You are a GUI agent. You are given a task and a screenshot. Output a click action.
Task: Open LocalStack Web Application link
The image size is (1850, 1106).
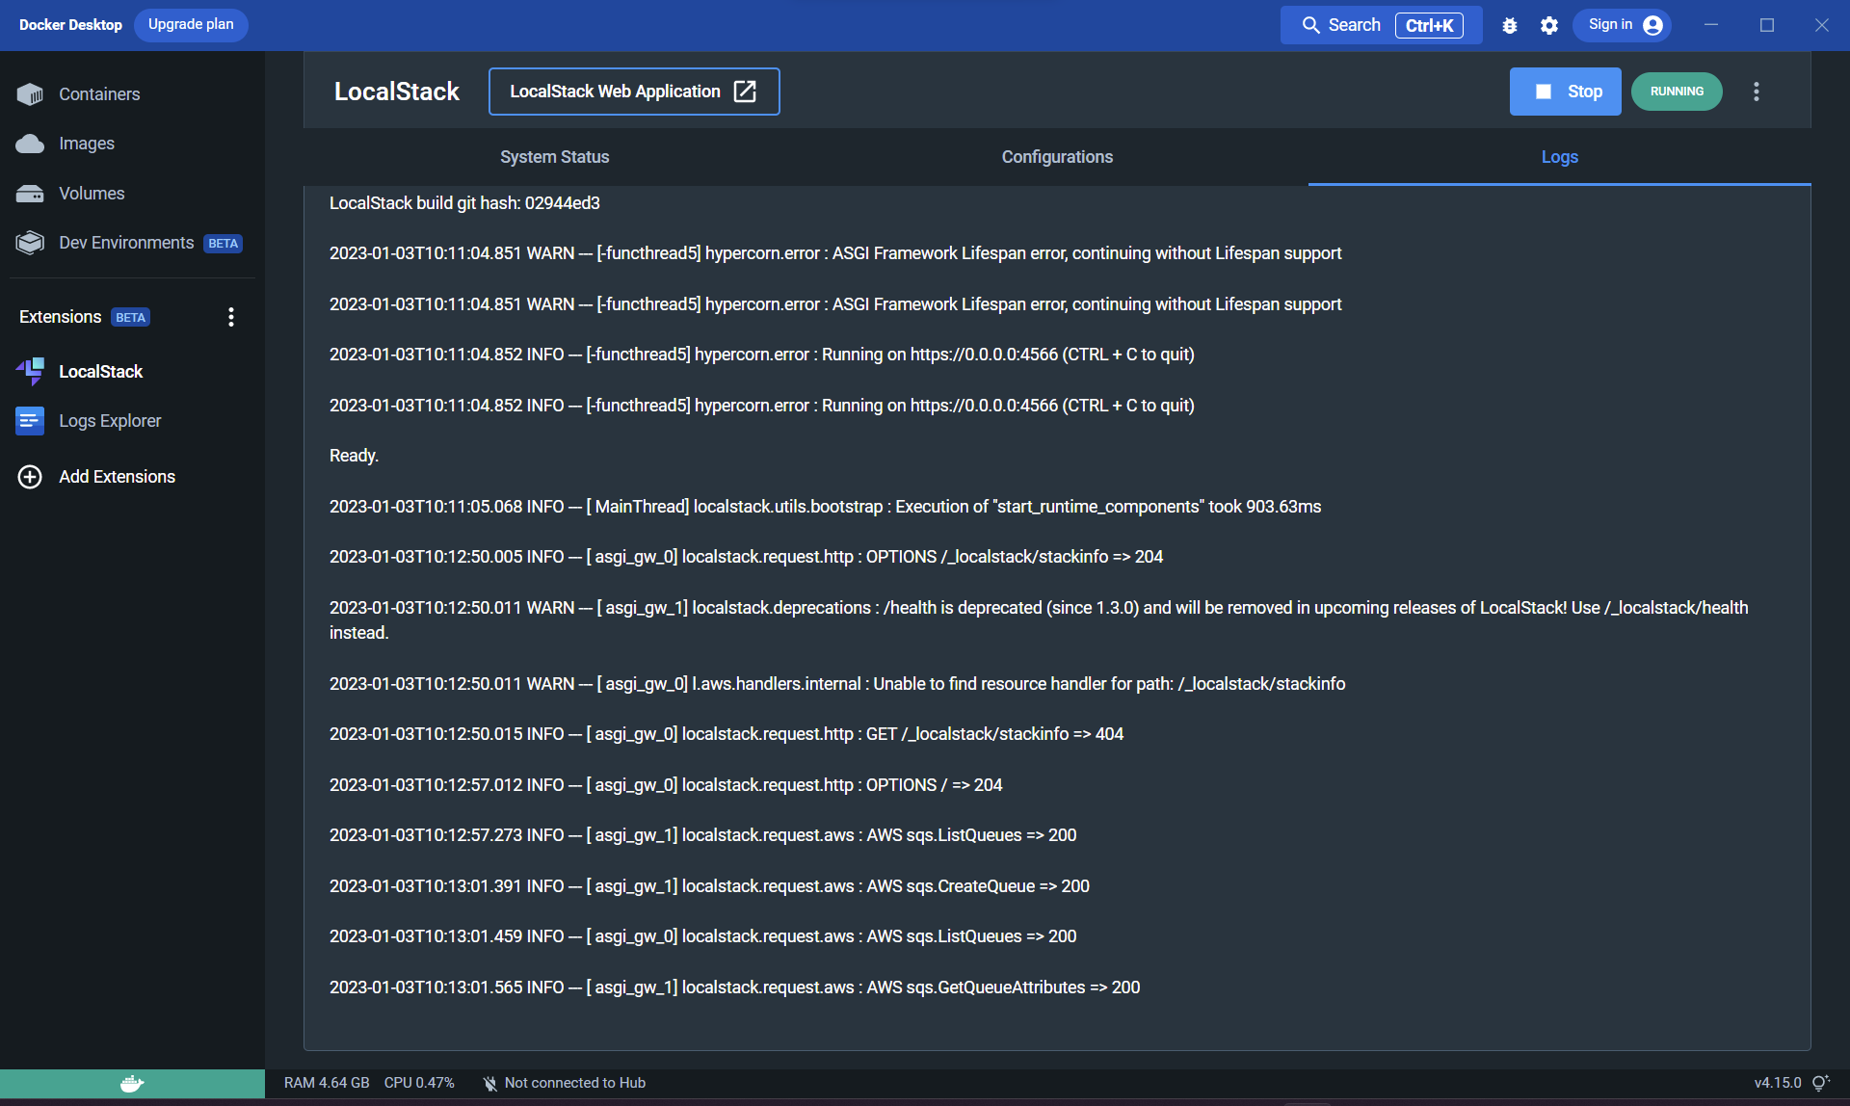633,92
